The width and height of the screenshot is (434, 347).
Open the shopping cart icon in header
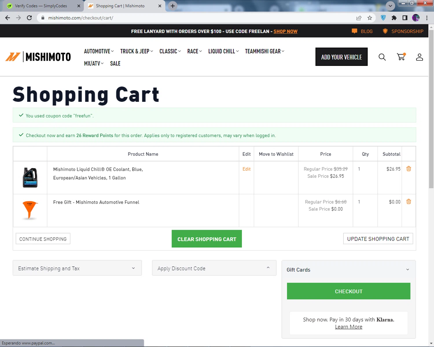tap(401, 57)
